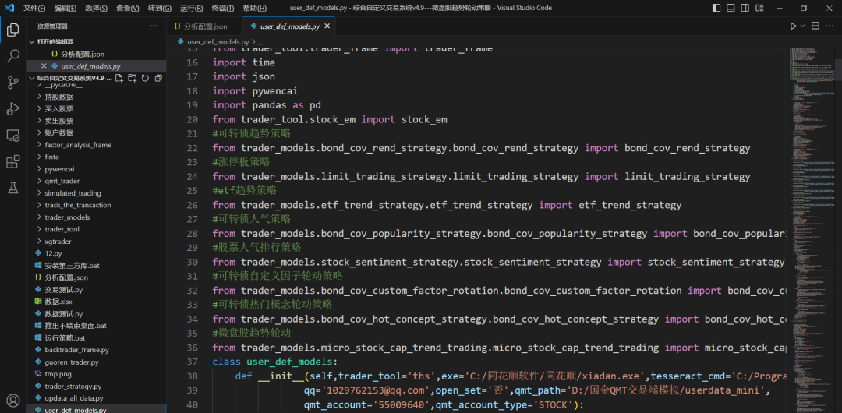Toggle bottom panel layout button
Viewport: 842px width, 413px height.
(731, 8)
